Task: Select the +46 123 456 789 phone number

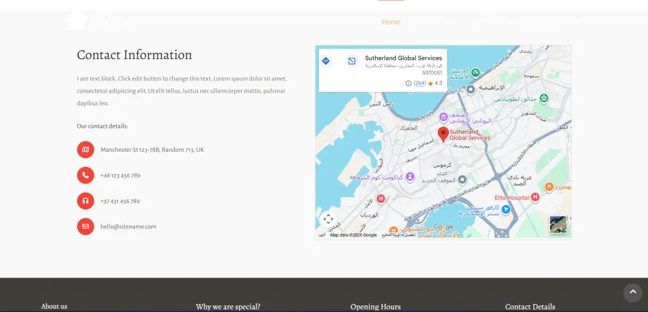Action: [121, 175]
